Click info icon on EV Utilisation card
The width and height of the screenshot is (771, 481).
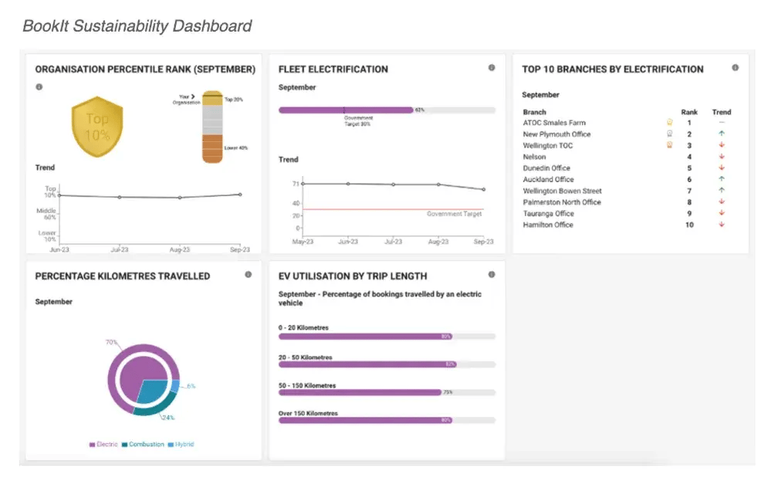pos(491,275)
